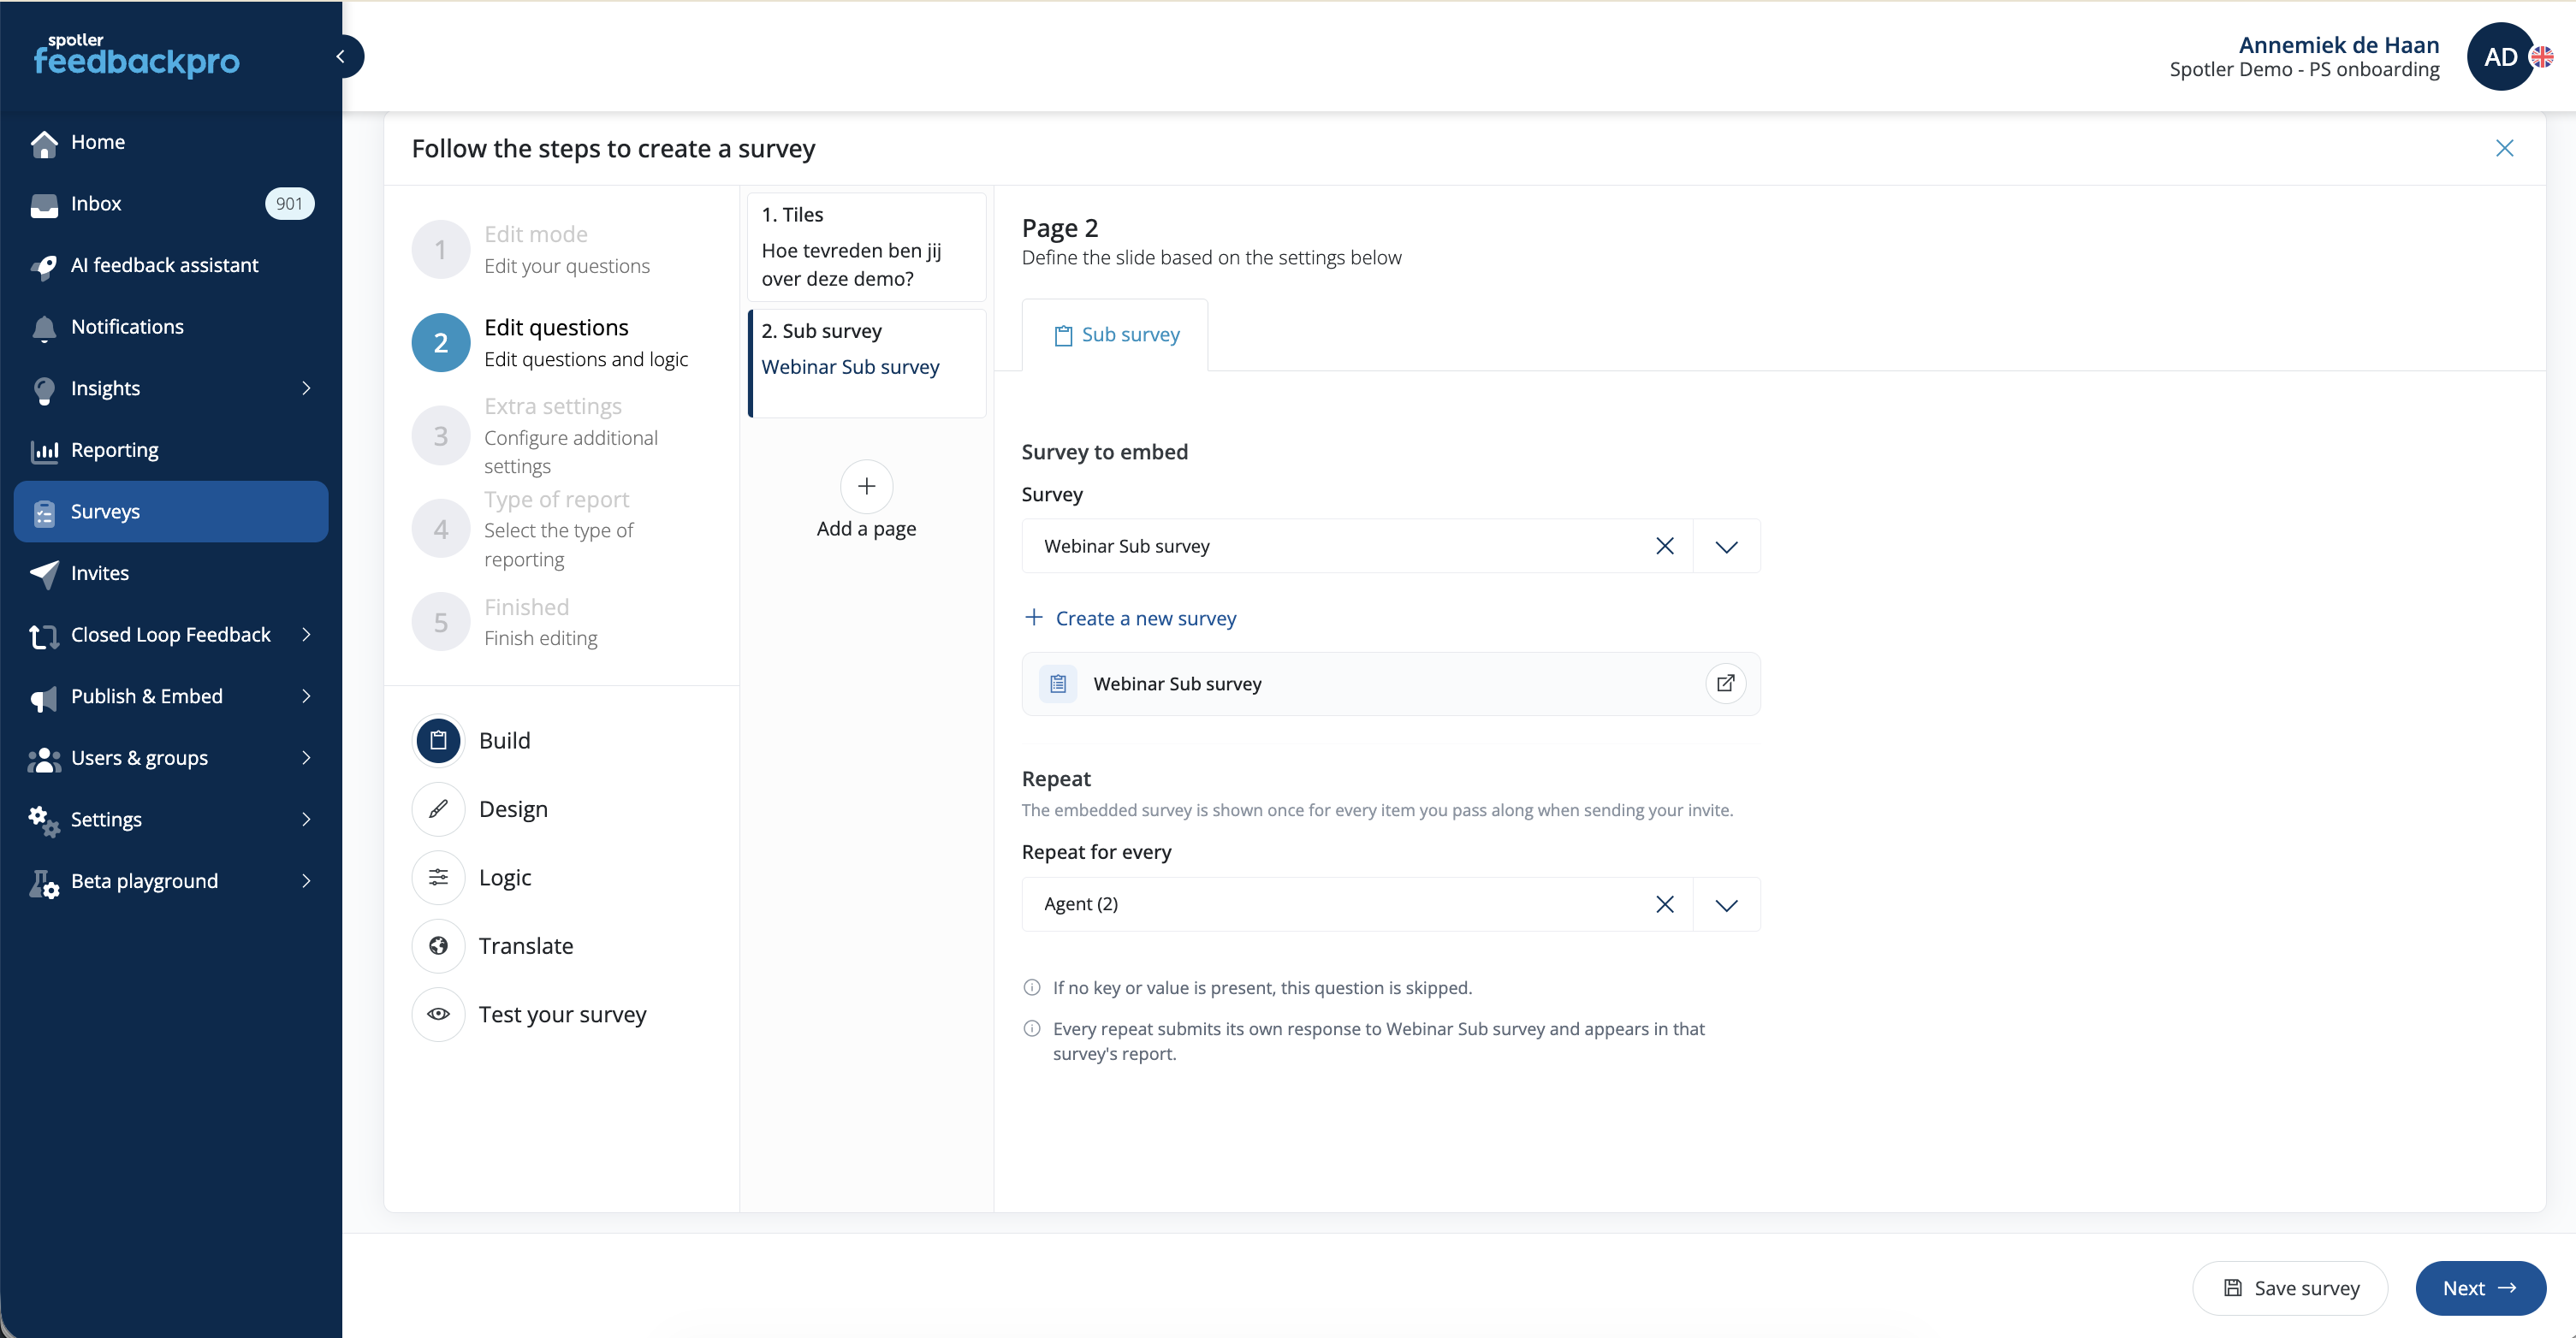Click the Save survey button

(x=2290, y=1288)
